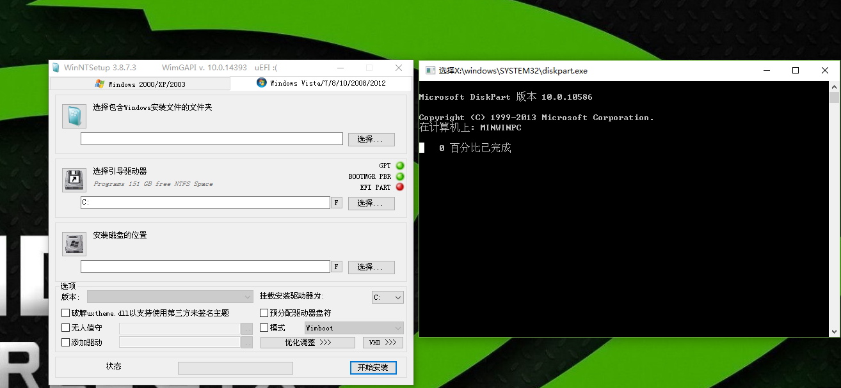Click the green GPT status indicator
The width and height of the screenshot is (841, 388).
tap(400, 166)
